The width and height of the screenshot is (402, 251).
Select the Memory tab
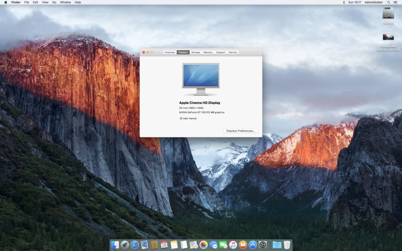click(x=208, y=52)
